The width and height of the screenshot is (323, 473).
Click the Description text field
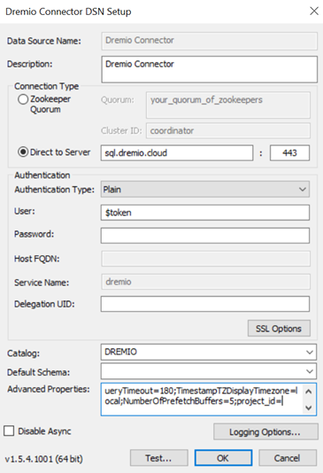pyautogui.click(x=210, y=69)
